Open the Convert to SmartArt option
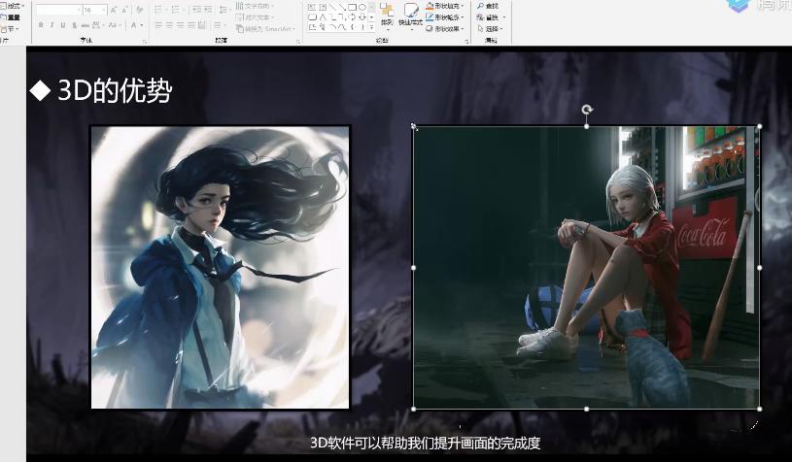 [x=264, y=29]
